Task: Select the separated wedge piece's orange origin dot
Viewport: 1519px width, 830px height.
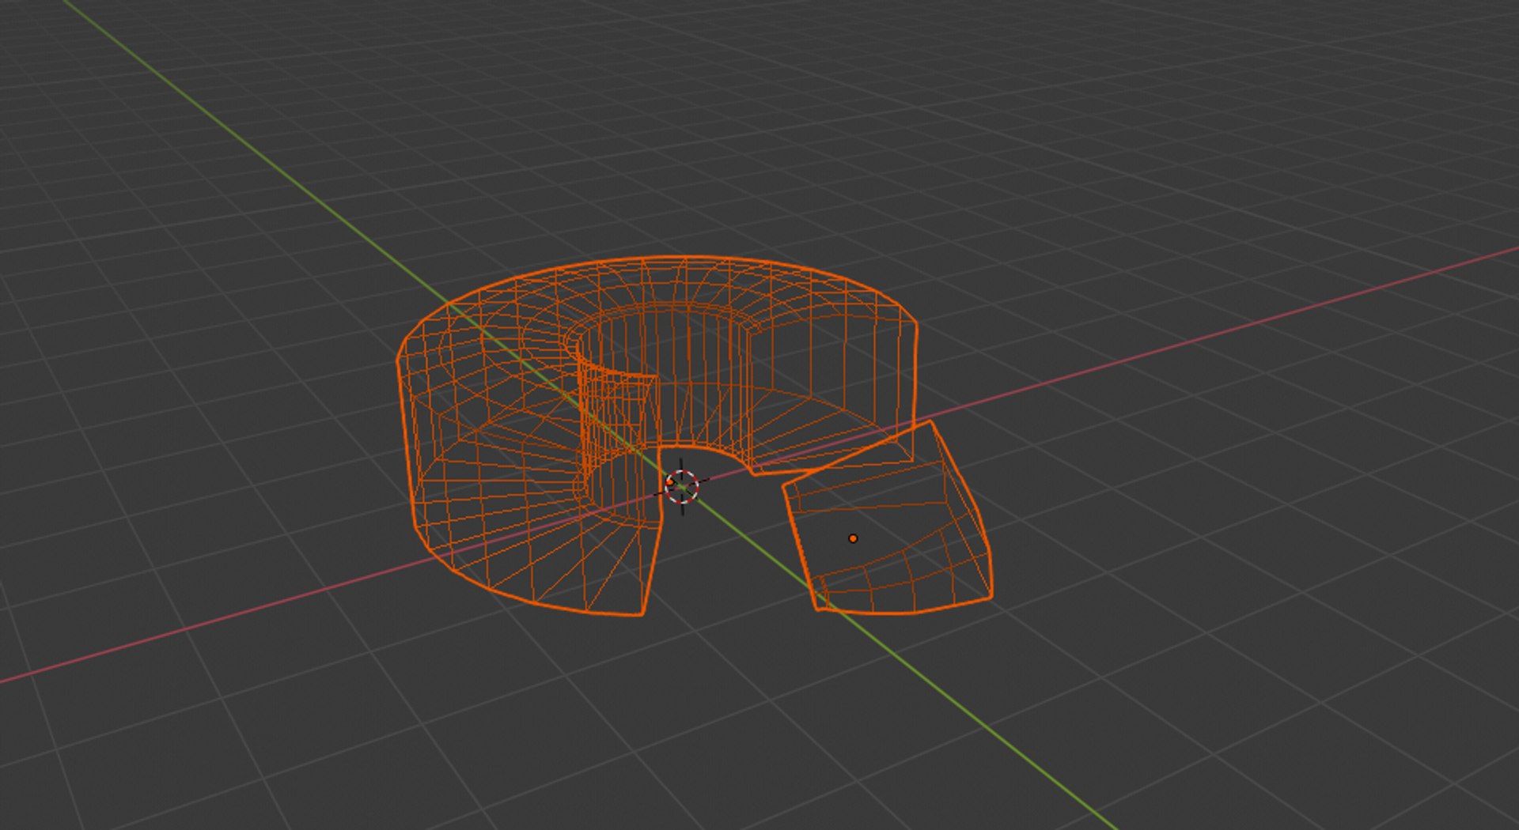Action: point(853,538)
